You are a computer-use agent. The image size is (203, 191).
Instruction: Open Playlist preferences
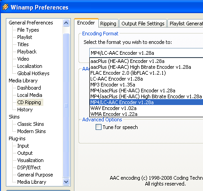pos(25,37)
